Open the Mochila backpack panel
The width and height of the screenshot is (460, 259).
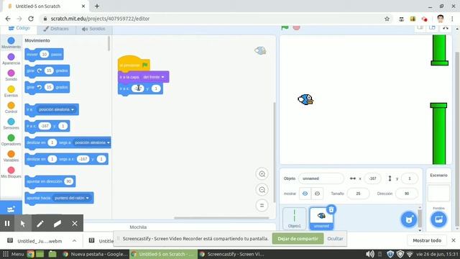click(x=138, y=227)
